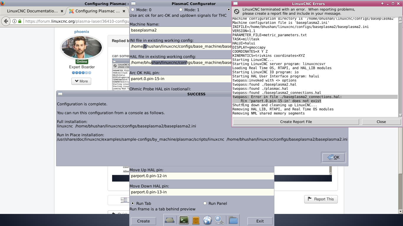Click phoenix's avatar picture
403x226 pixels.
click(81, 47)
